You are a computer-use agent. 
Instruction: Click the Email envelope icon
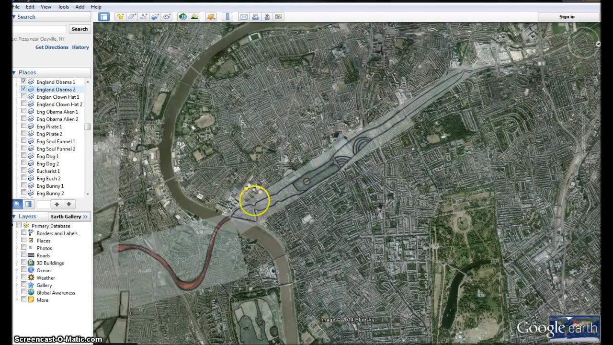[x=244, y=17]
